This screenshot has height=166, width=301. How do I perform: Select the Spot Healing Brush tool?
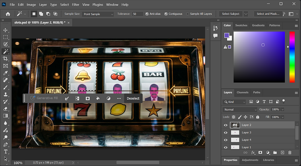(5, 80)
